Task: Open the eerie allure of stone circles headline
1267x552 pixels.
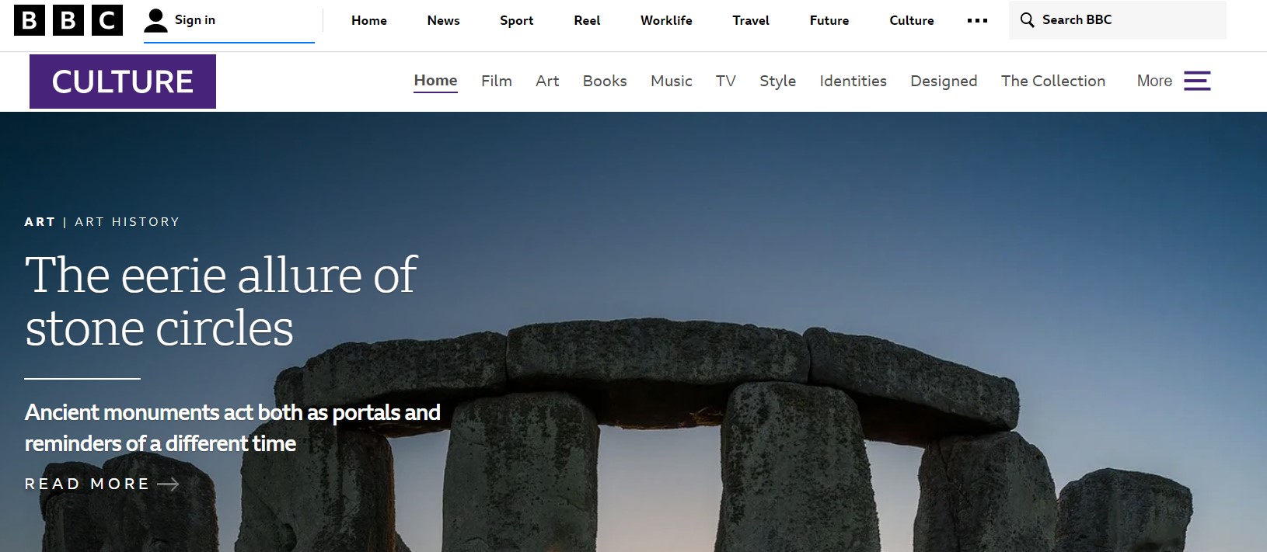Action: pos(221,301)
